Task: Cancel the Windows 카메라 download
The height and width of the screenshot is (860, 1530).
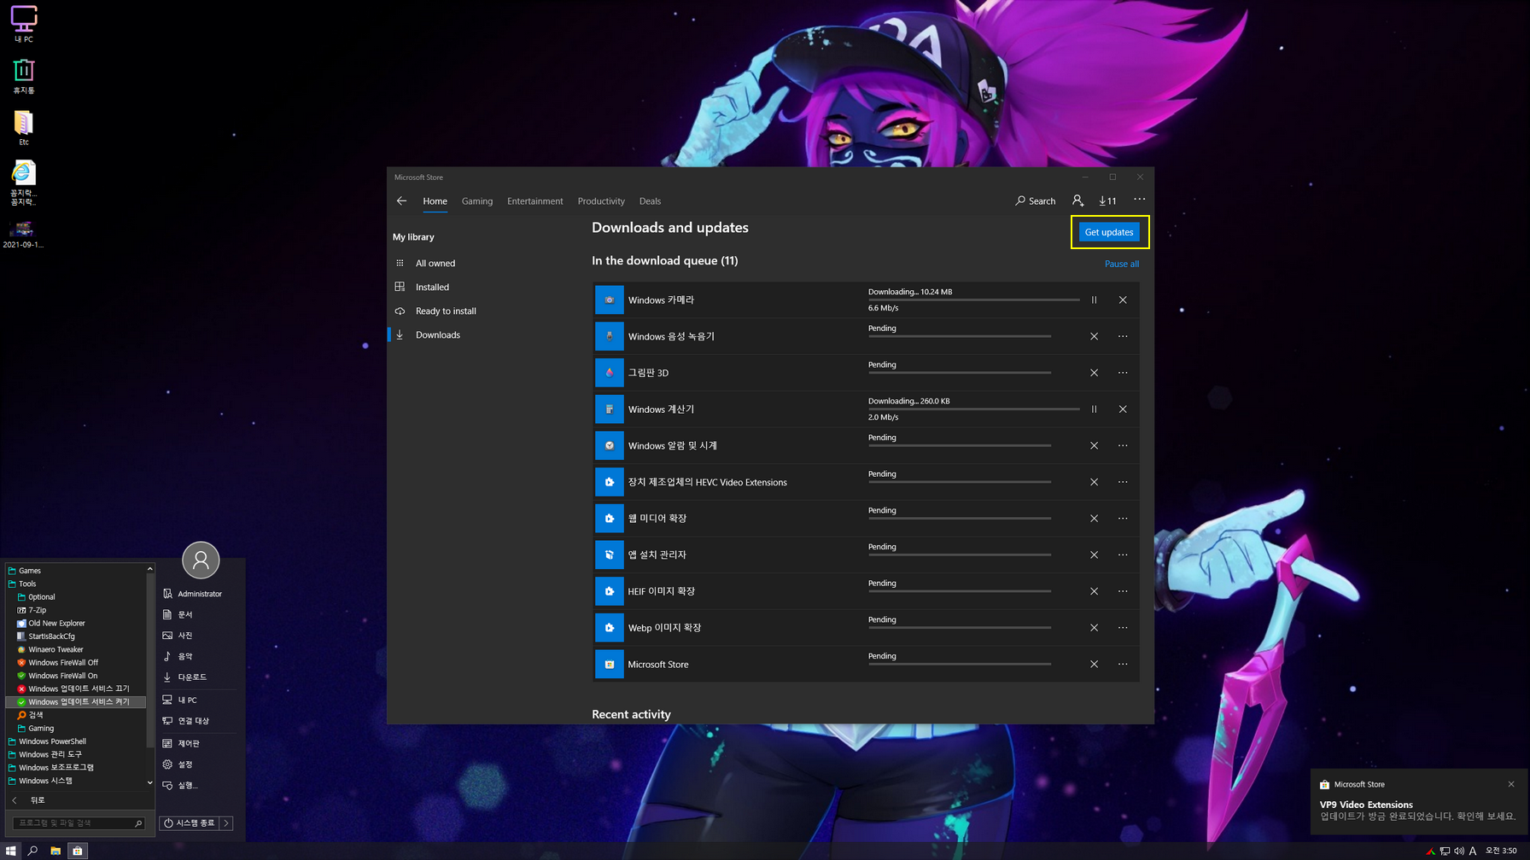Action: 1123,300
